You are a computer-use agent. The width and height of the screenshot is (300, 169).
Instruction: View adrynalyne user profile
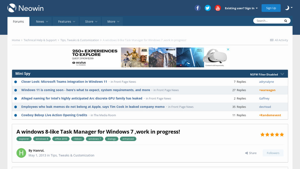pyautogui.click(x=266, y=82)
